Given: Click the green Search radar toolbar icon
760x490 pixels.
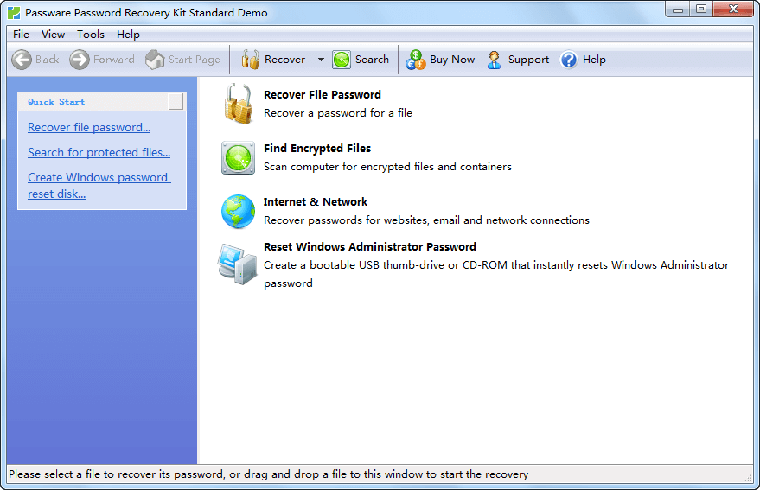Looking at the screenshot, I should (x=342, y=60).
